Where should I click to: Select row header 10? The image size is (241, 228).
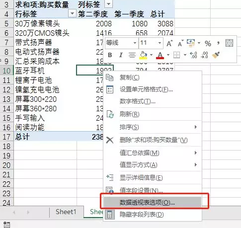(6, 71)
